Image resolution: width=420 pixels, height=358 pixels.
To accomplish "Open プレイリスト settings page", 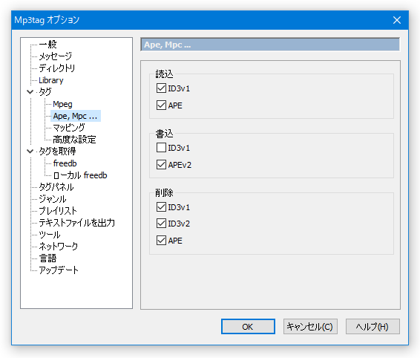I will click(58, 211).
